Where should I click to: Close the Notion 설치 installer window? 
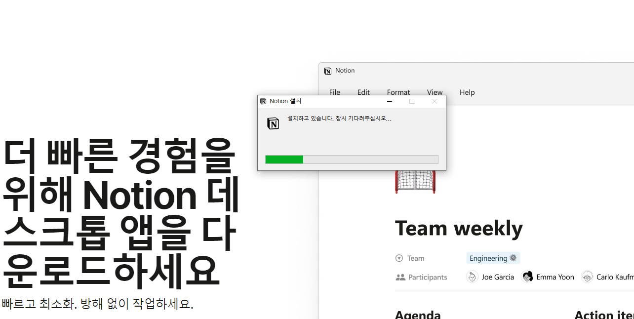[435, 101]
